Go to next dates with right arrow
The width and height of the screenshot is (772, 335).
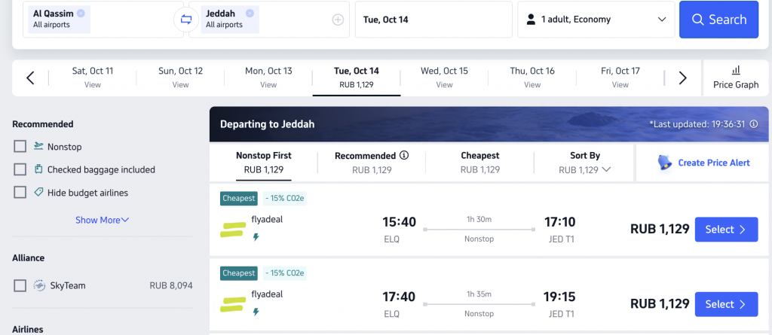682,78
